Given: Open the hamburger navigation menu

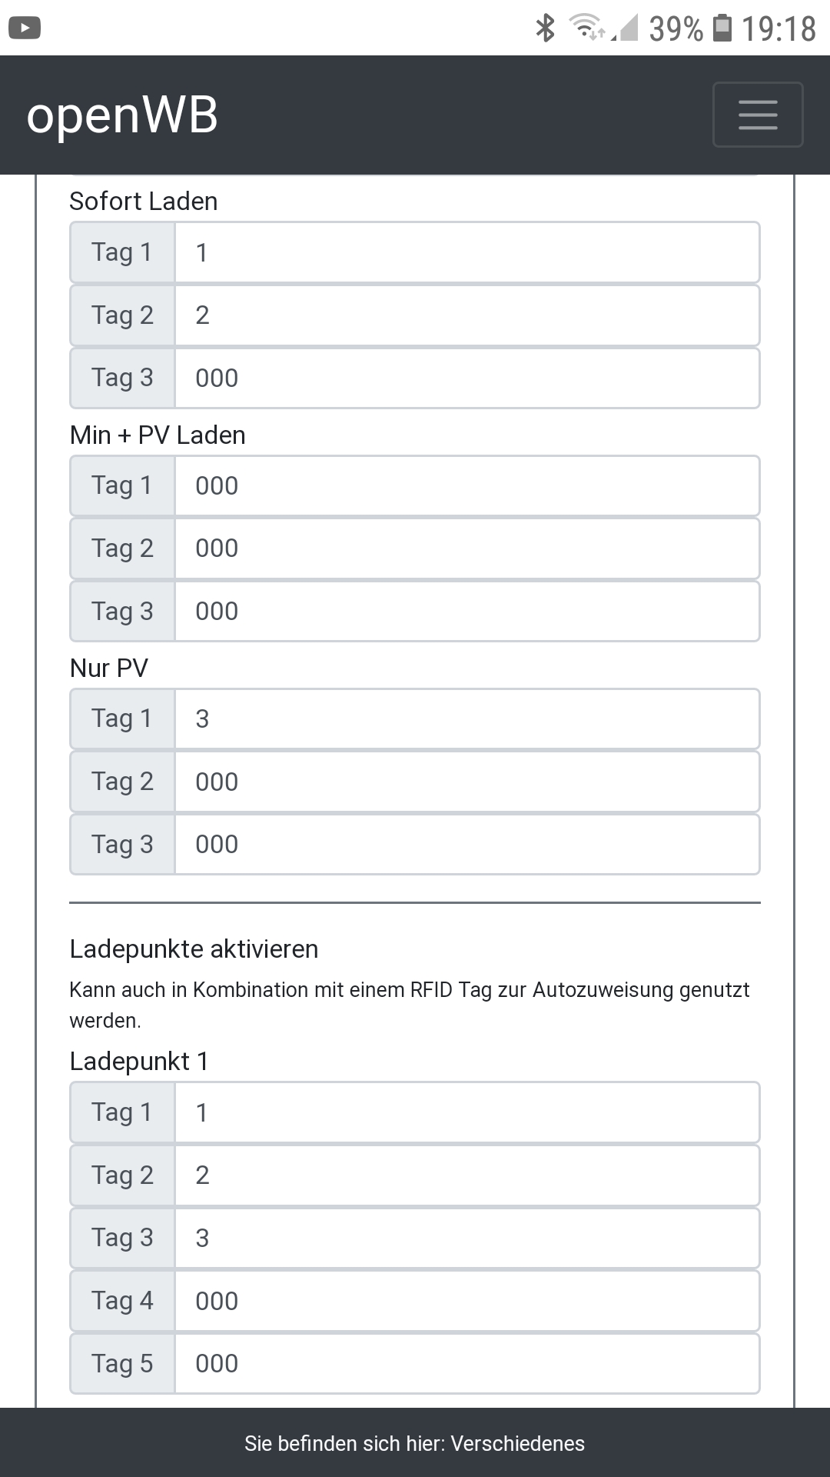Looking at the screenshot, I should (x=758, y=115).
